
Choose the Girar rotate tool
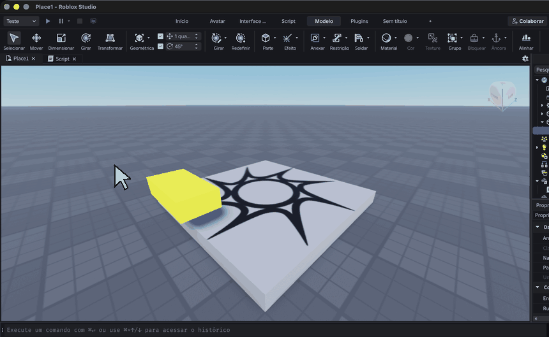tap(86, 41)
